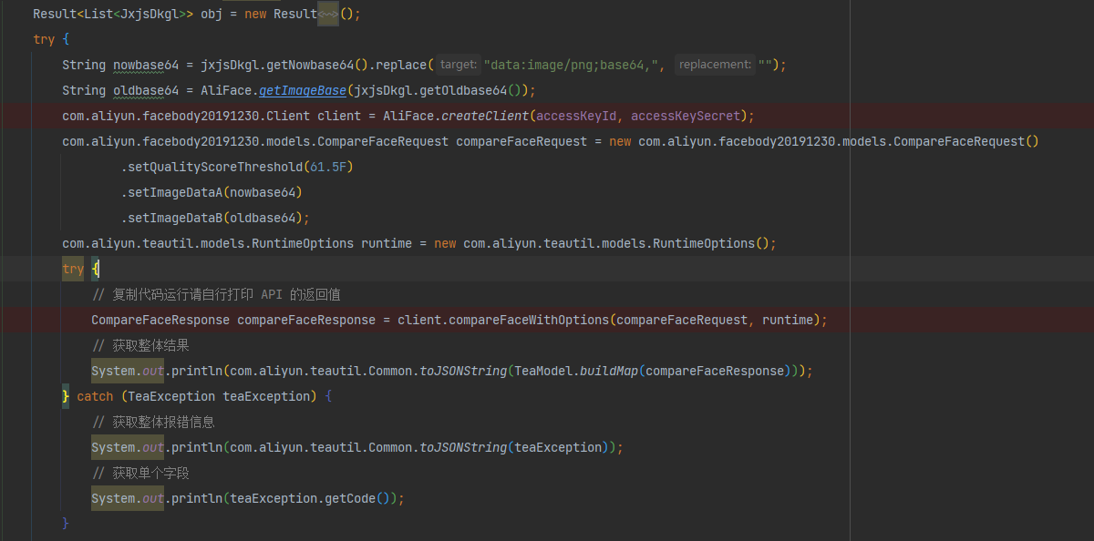
Task: Click System on the getCode println line
Action: 113,498
